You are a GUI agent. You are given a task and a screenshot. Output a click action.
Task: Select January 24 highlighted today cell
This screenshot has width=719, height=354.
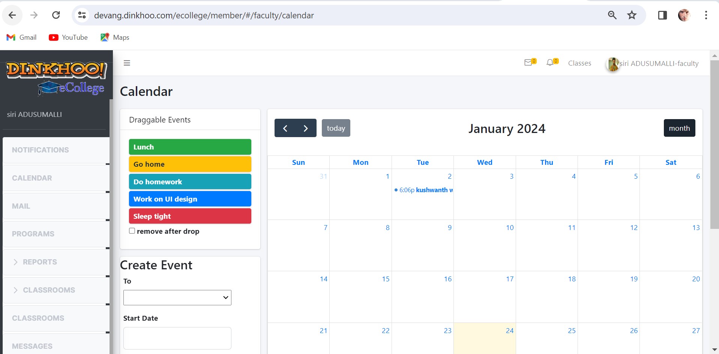pos(485,338)
